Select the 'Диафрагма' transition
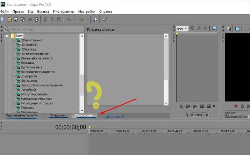 29,76
